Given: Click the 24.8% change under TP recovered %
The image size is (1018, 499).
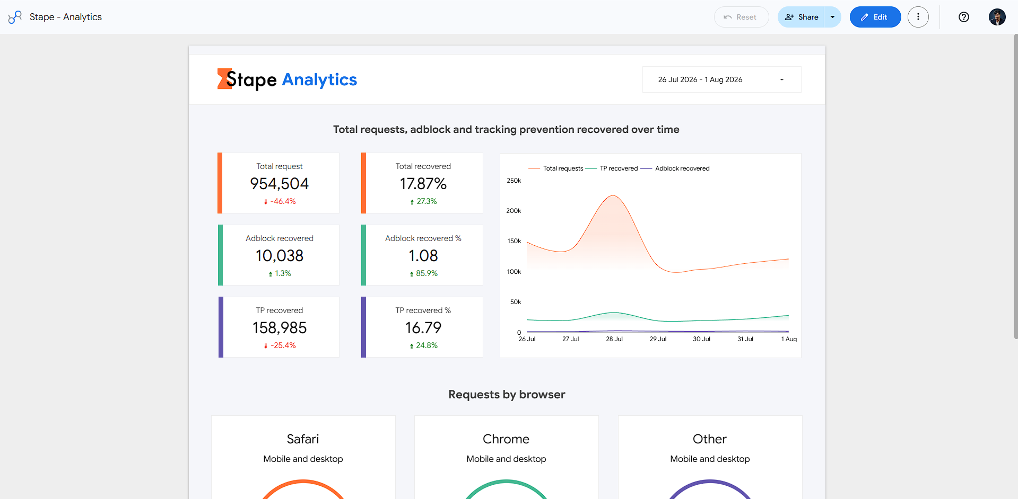Looking at the screenshot, I should tap(423, 345).
